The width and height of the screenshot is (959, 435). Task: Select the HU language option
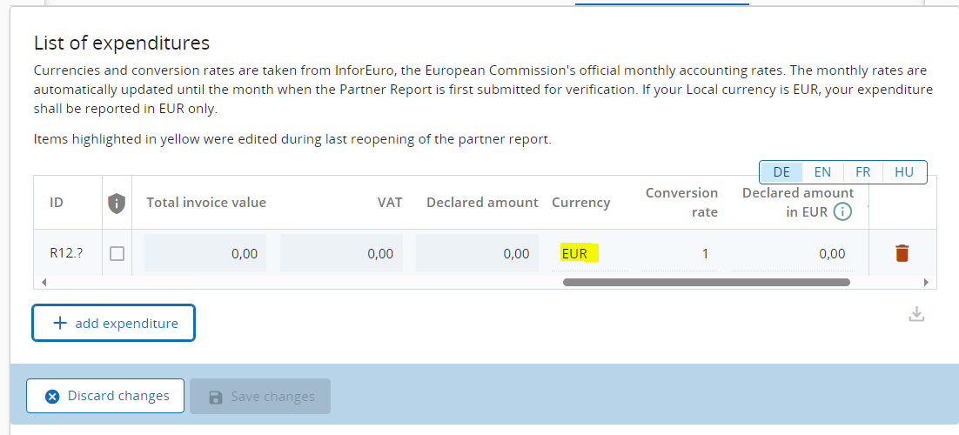click(904, 172)
